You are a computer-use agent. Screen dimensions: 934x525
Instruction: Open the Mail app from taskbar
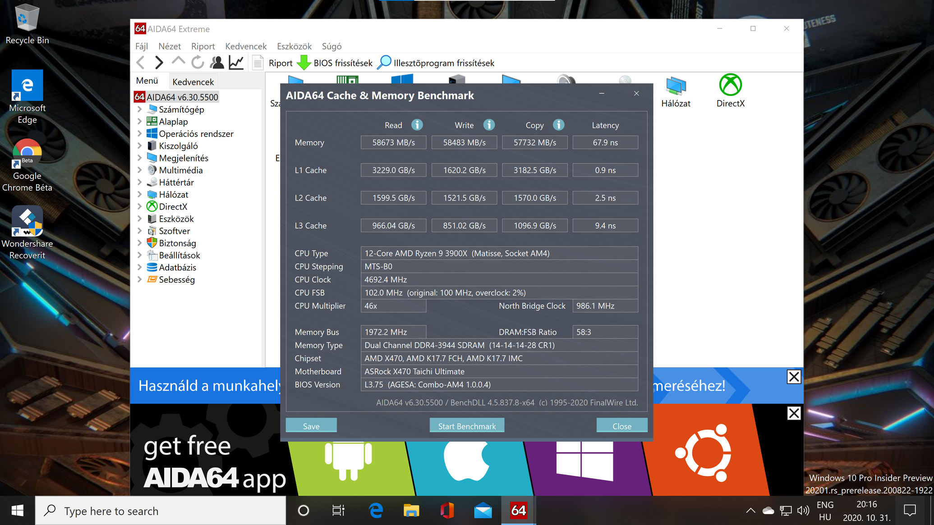point(483,511)
